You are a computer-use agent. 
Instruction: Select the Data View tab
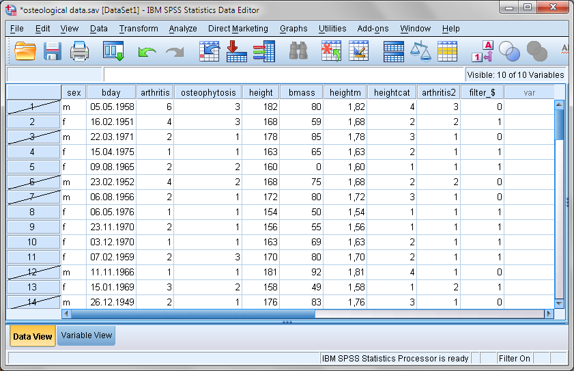click(x=33, y=336)
